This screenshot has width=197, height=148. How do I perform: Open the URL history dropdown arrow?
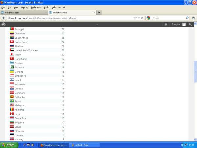139,18
